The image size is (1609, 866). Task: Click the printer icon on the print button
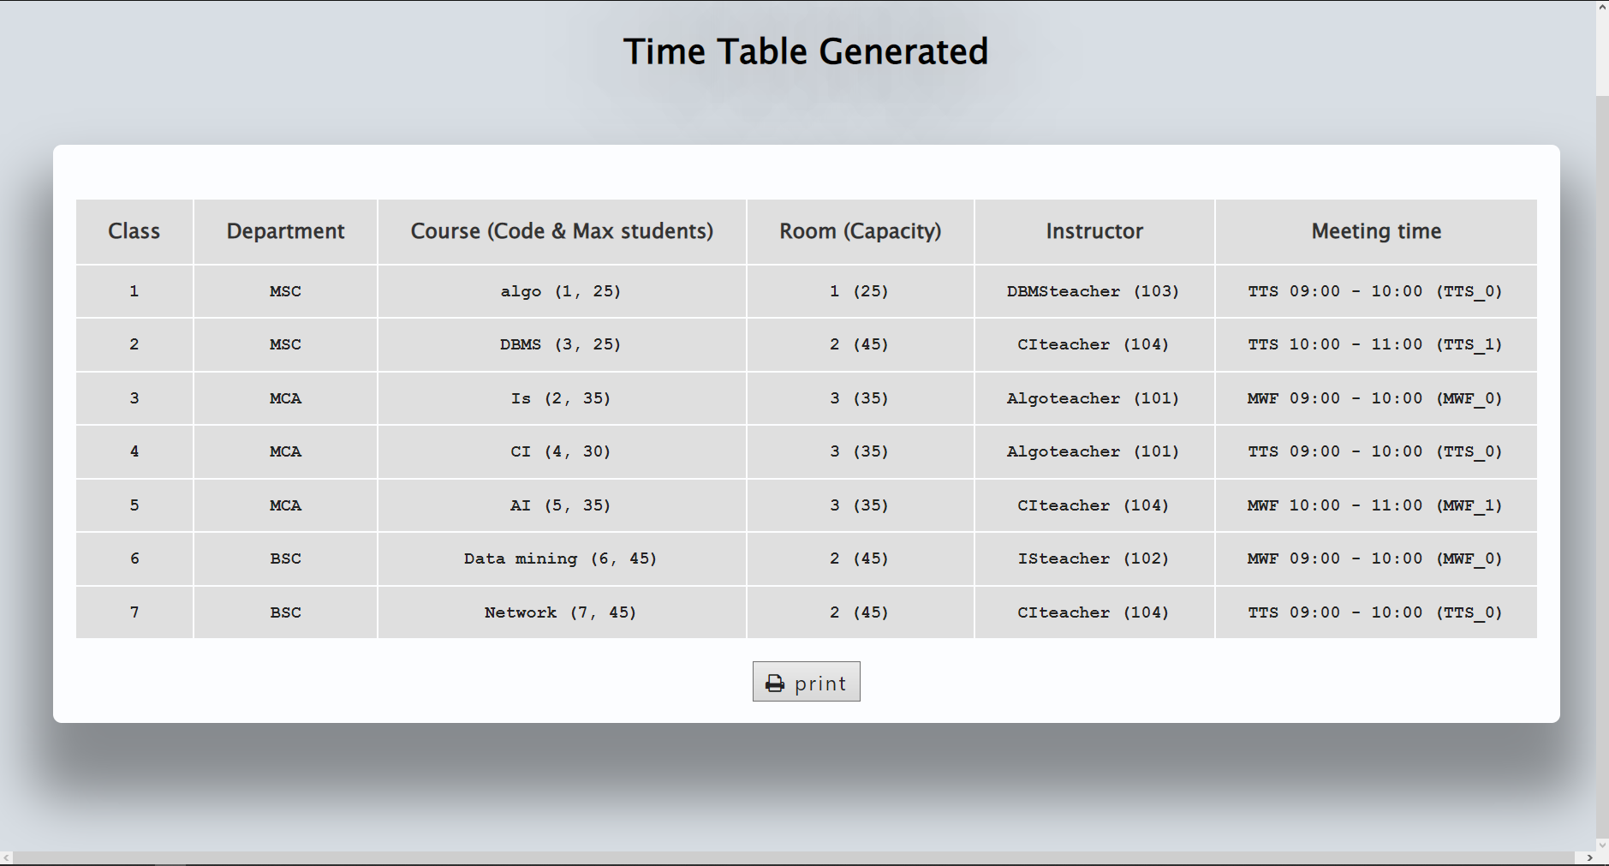(774, 682)
